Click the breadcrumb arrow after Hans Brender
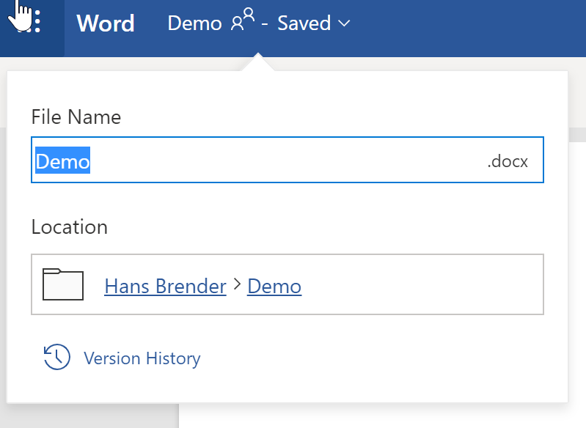This screenshot has height=428, width=586. [x=237, y=285]
